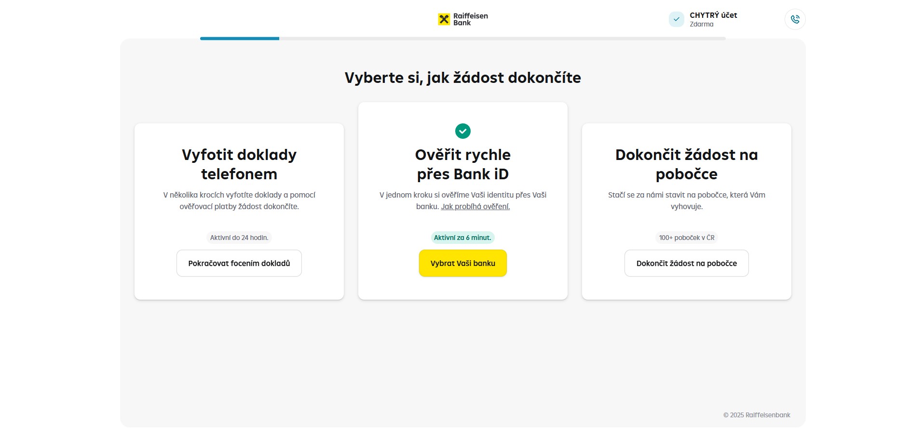The image size is (923, 439).
Task: Click the 2025 Raiffeisenbank copyright text
Action: (757, 415)
